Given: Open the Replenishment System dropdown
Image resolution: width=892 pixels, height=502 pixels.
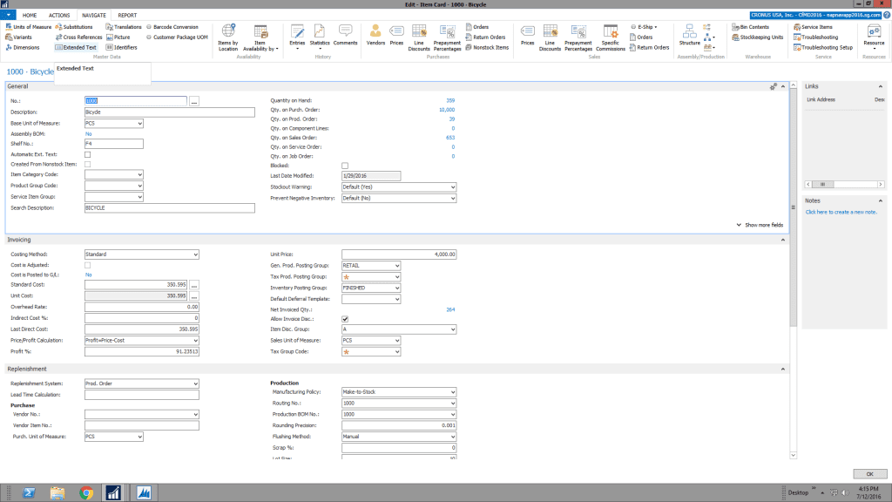Looking at the screenshot, I should pos(195,383).
